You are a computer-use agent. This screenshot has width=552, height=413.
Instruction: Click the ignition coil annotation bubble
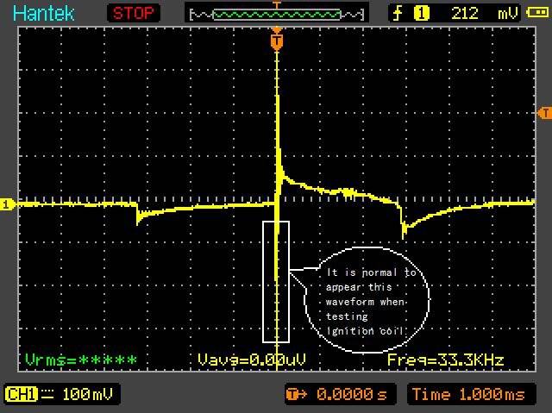point(367,298)
